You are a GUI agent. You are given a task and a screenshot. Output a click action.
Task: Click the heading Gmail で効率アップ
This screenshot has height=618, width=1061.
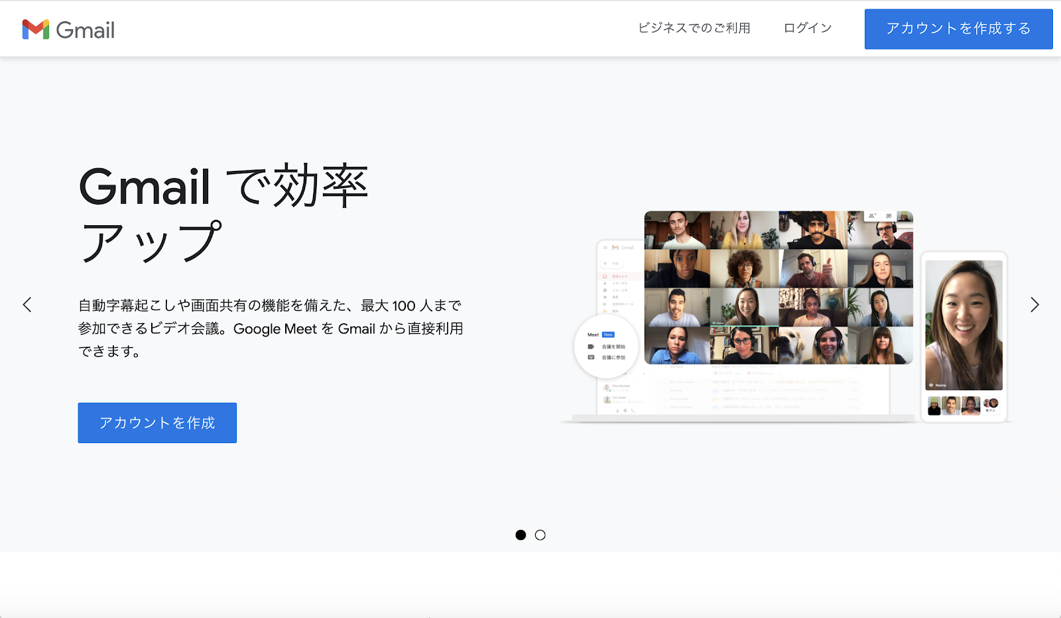point(223,213)
